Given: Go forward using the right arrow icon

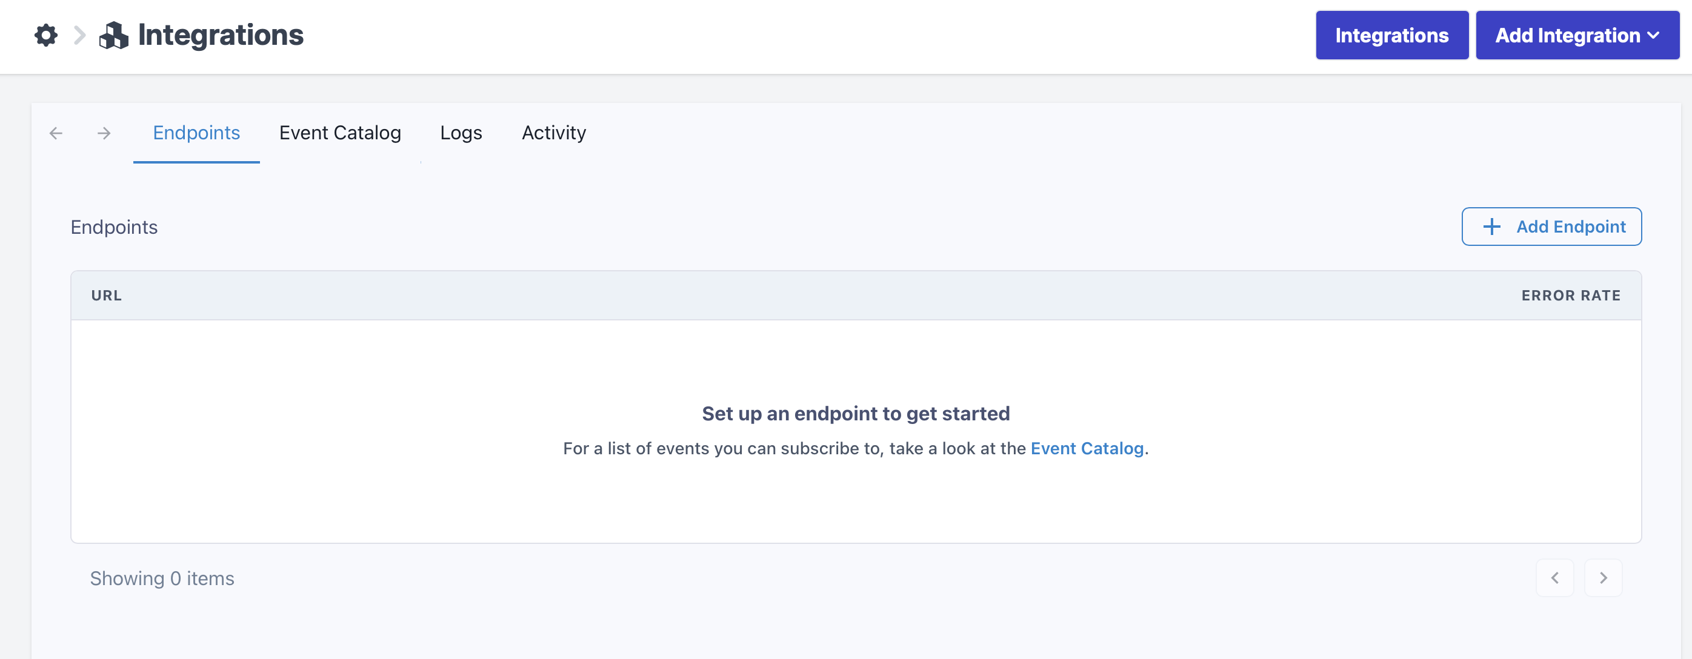Looking at the screenshot, I should tap(104, 133).
